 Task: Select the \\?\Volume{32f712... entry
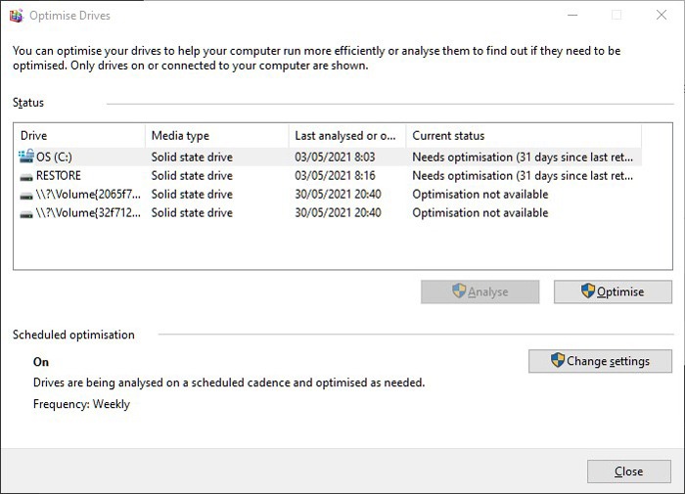(88, 213)
